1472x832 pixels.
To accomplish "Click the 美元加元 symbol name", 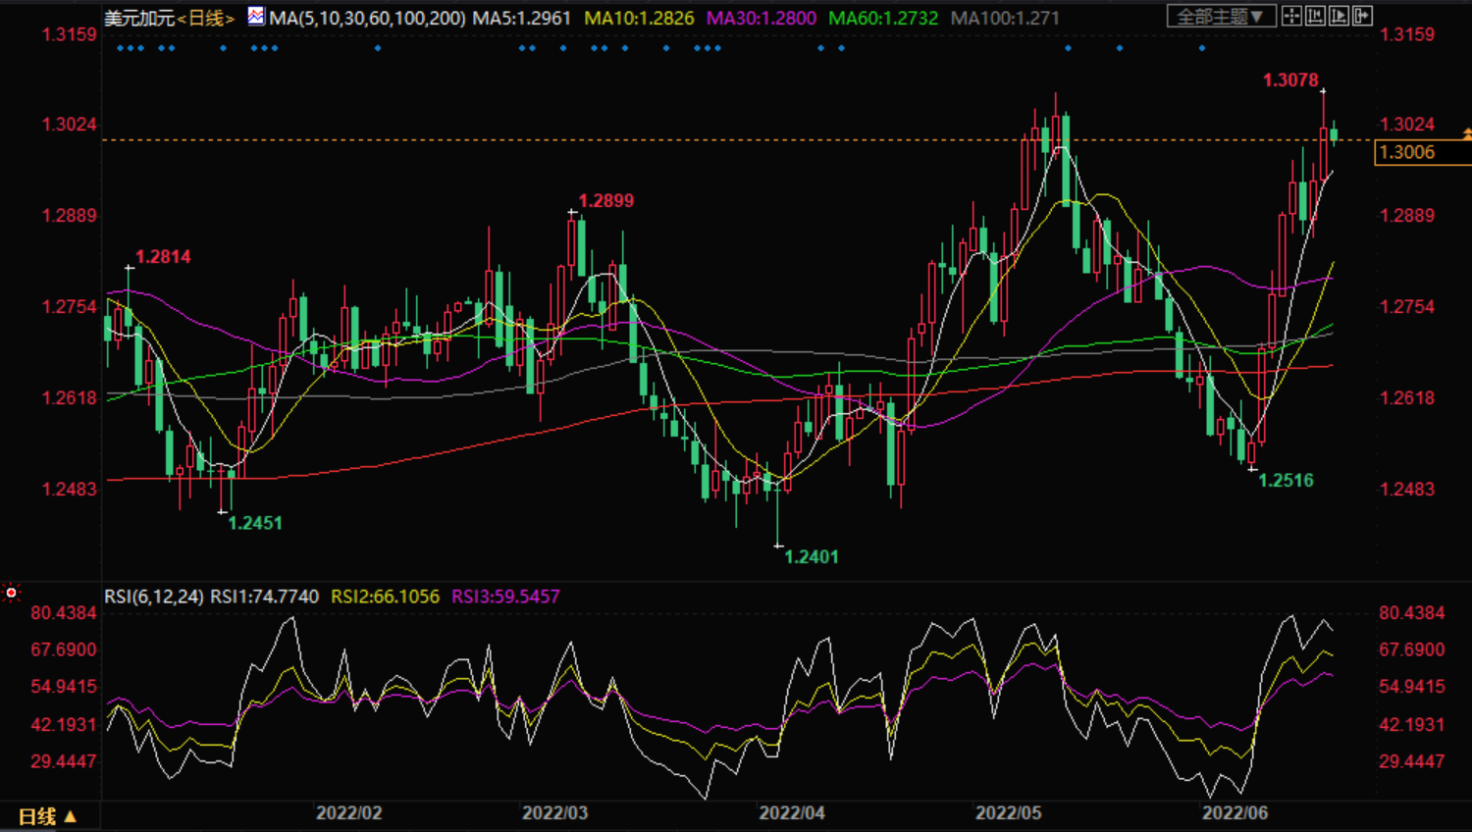I will point(139,19).
